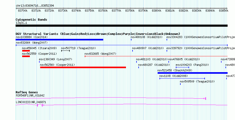The image size is (235, 120).
Task: Open the nsv456045 (Itsara2009) variant label
Action: coord(39,48)
